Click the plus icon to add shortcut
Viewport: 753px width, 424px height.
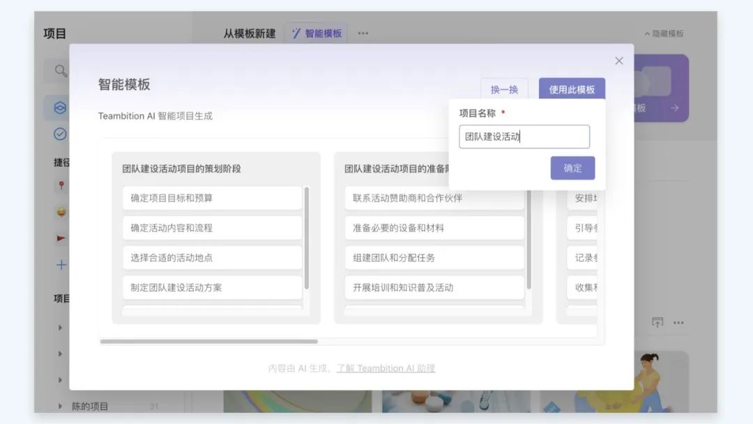pos(61,265)
